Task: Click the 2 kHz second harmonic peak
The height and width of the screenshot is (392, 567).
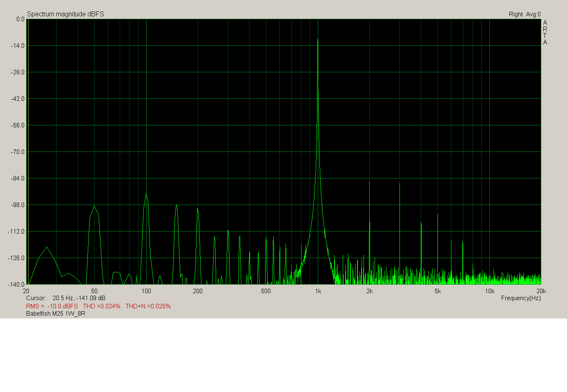Action: pos(369,182)
